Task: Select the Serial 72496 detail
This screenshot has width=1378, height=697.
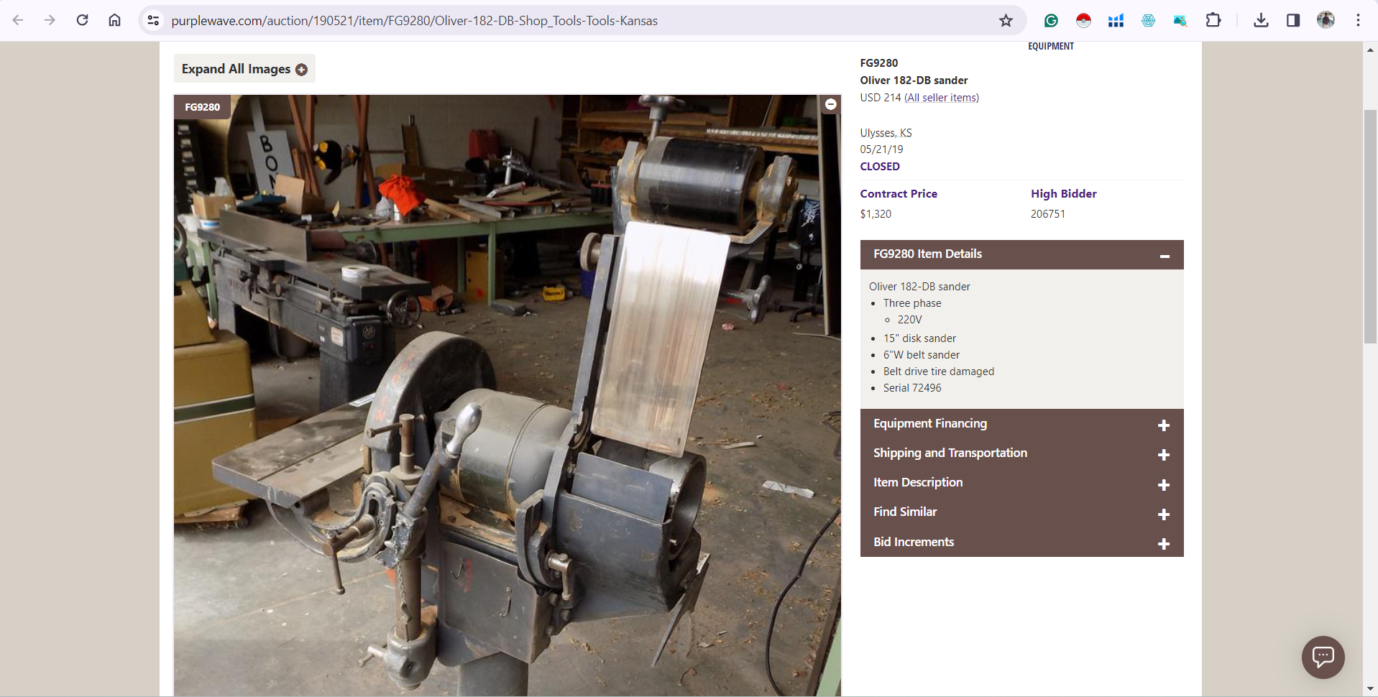Action: point(912,388)
